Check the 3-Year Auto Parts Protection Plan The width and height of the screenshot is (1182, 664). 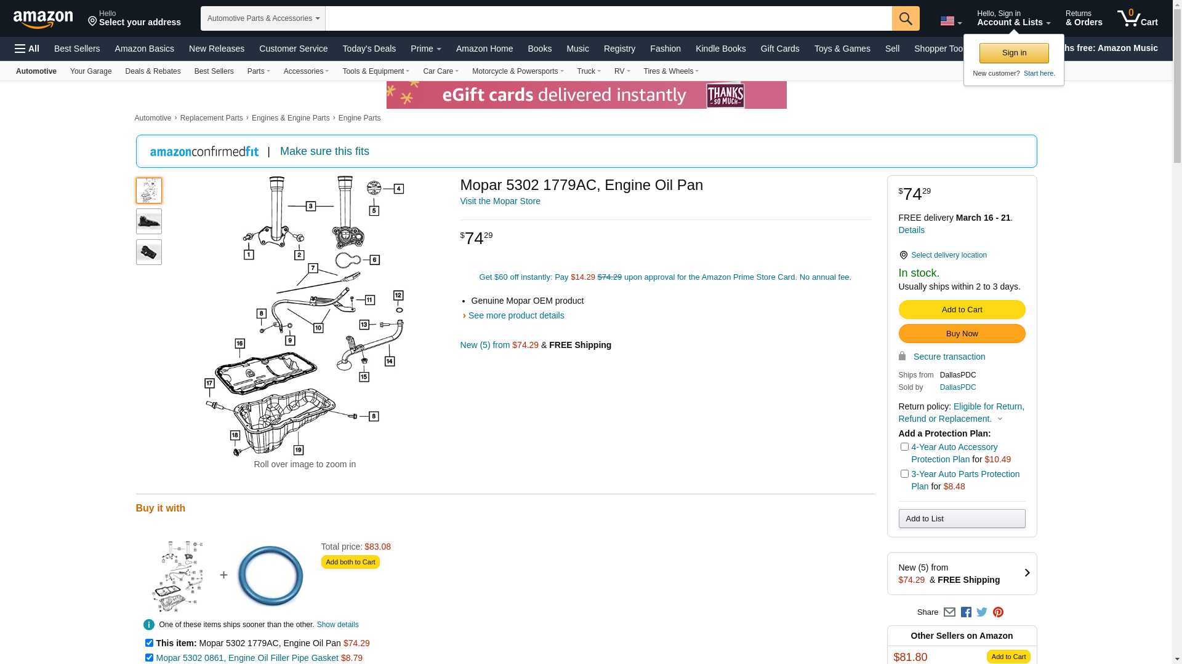(904, 474)
